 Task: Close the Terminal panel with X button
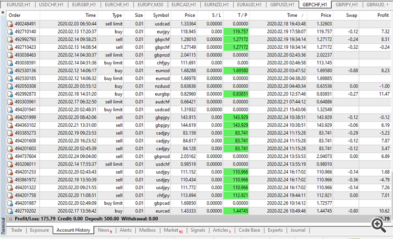click(x=3, y=12)
